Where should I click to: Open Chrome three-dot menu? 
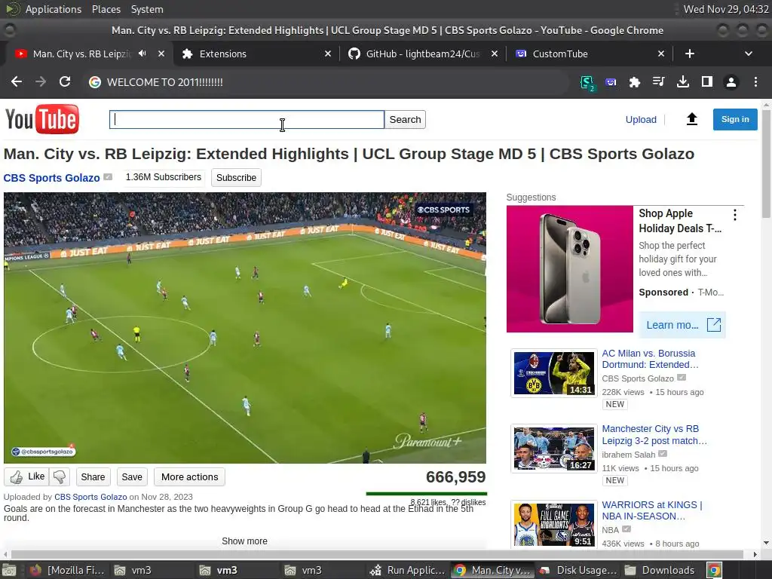755,81
